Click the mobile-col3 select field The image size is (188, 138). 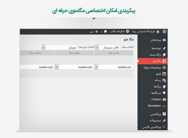[37, 67]
